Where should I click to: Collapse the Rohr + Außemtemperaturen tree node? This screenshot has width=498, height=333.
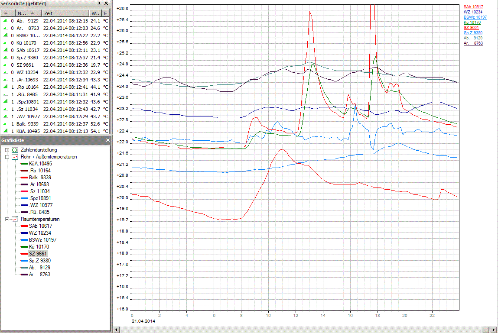(7, 157)
